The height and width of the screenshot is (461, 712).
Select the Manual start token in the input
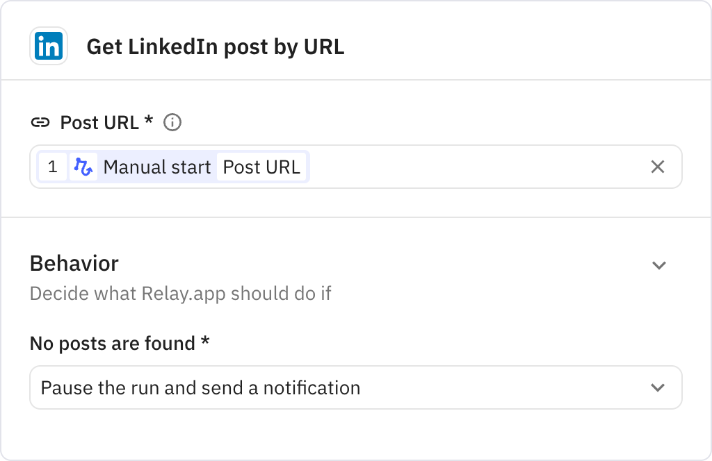pos(156,167)
